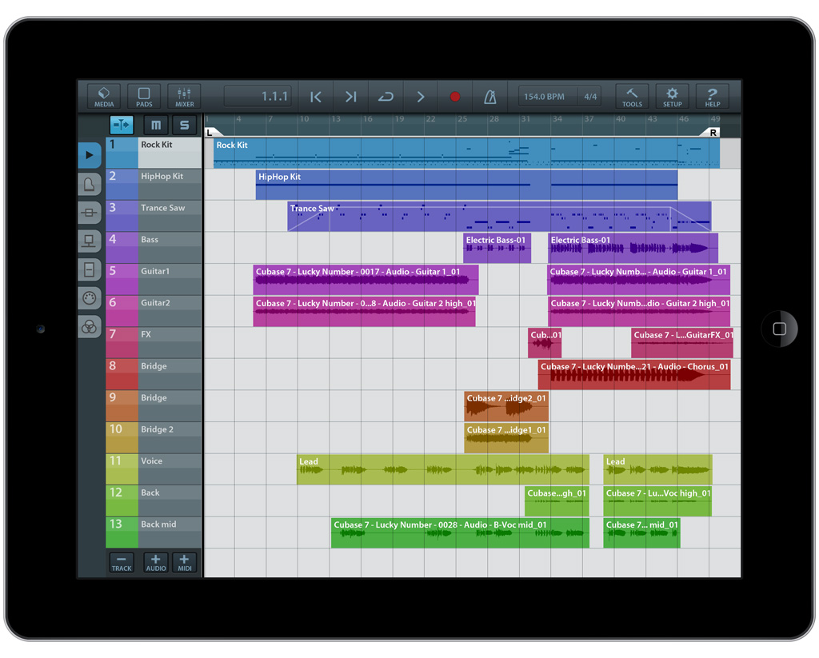Enable the metronome click
This screenshot has width=819, height=658.
coord(489,96)
